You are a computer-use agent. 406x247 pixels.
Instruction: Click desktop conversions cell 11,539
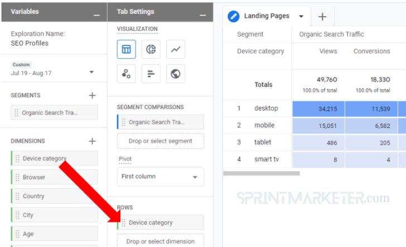[x=371, y=109]
